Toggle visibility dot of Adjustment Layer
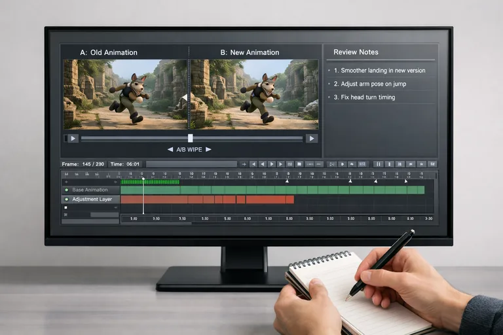 click(65, 199)
